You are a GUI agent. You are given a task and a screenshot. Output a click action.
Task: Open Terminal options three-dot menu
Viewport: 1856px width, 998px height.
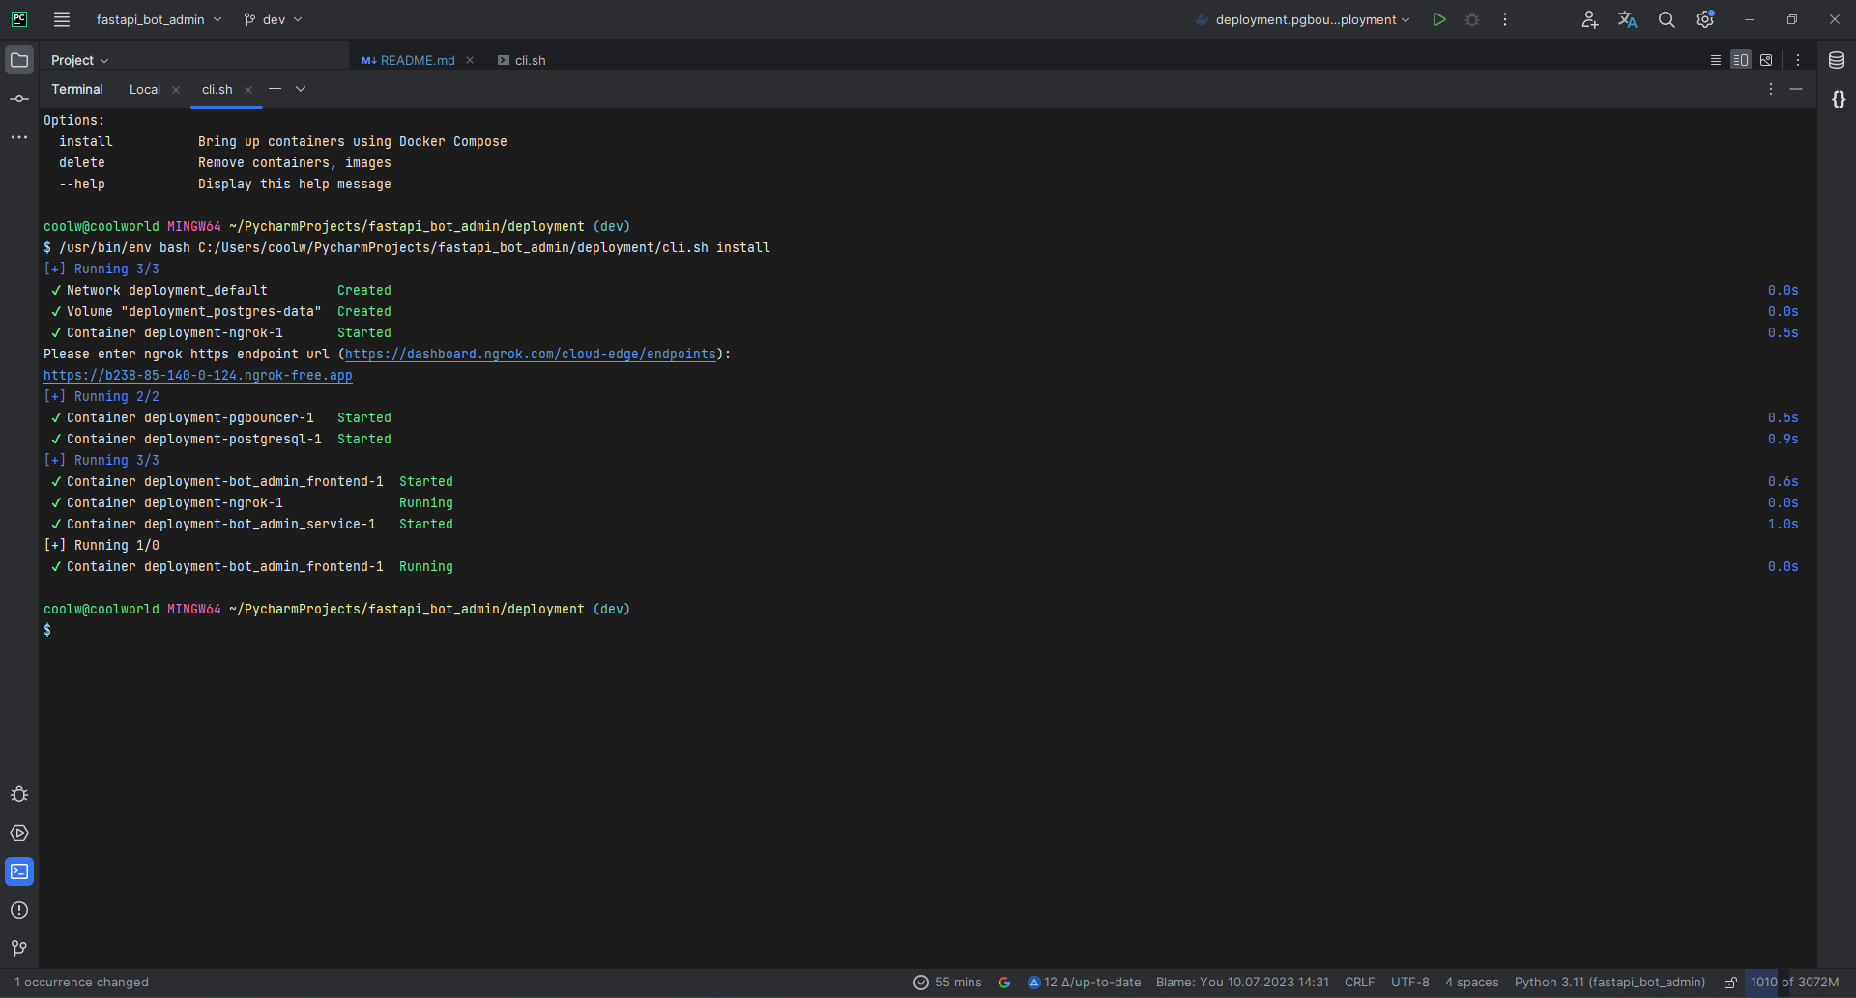(1771, 89)
